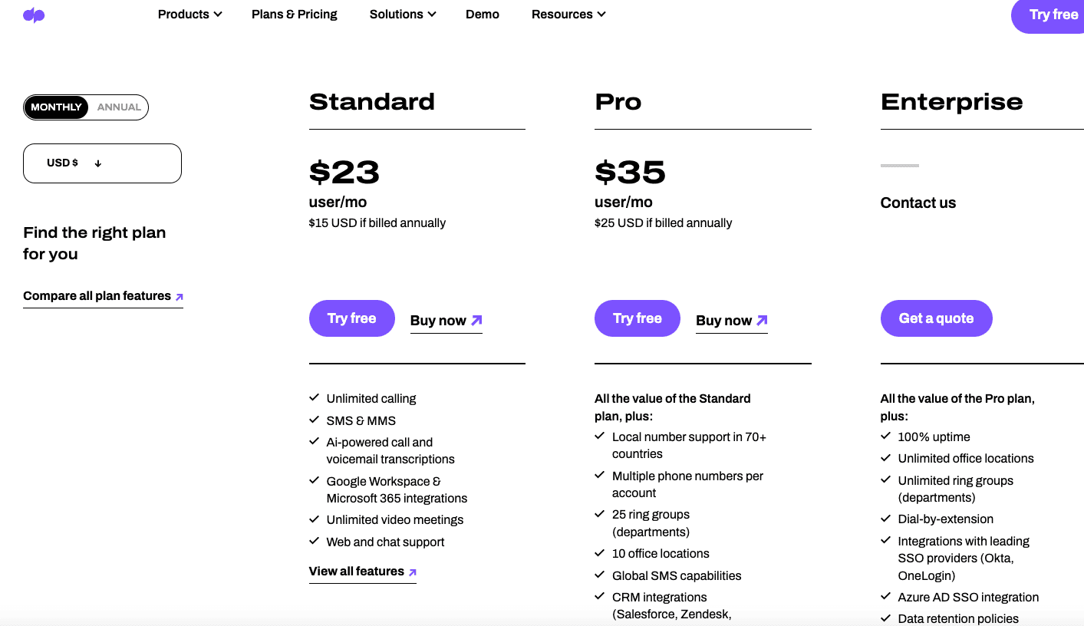The width and height of the screenshot is (1084, 626).
Task: Click arrow icon next to Pro Buy now
Action: 762,321
